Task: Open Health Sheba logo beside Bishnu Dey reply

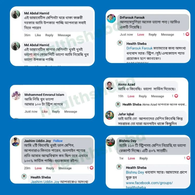Action: point(119,167)
